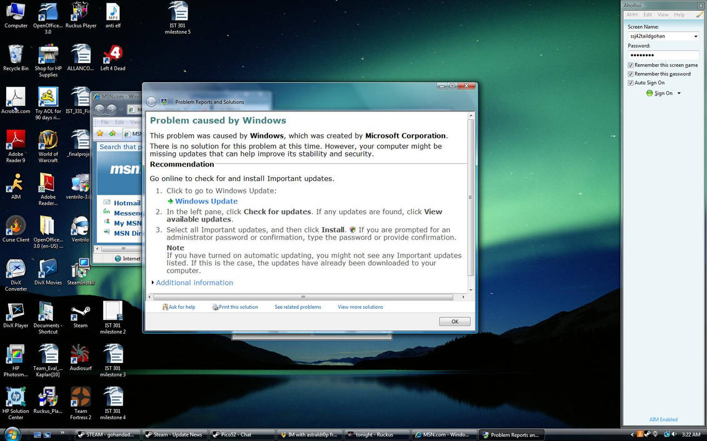Select the Team Fortress 2 desktop icon

[80, 403]
